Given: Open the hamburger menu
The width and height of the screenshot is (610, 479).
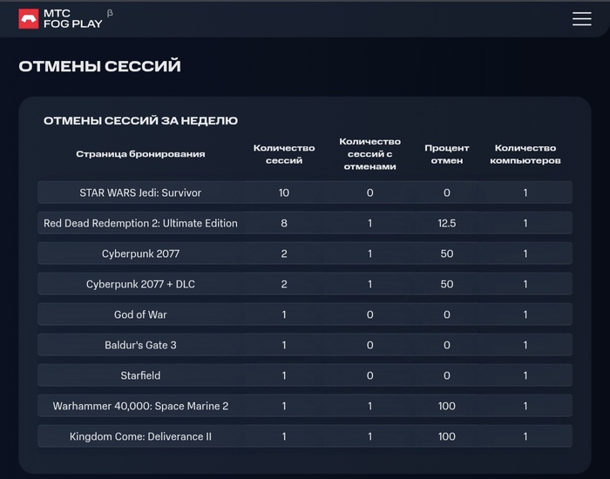Looking at the screenshot, I should (x=581, y=18).
